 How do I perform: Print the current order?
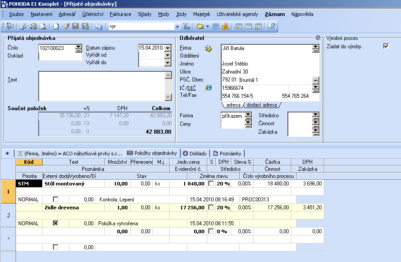[33, 26]
